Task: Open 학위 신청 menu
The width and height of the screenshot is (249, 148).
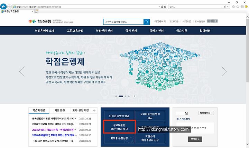Action: click(x=131, y=31)
